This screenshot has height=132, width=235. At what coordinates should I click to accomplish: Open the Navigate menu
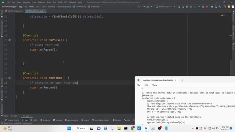point(26,3)
